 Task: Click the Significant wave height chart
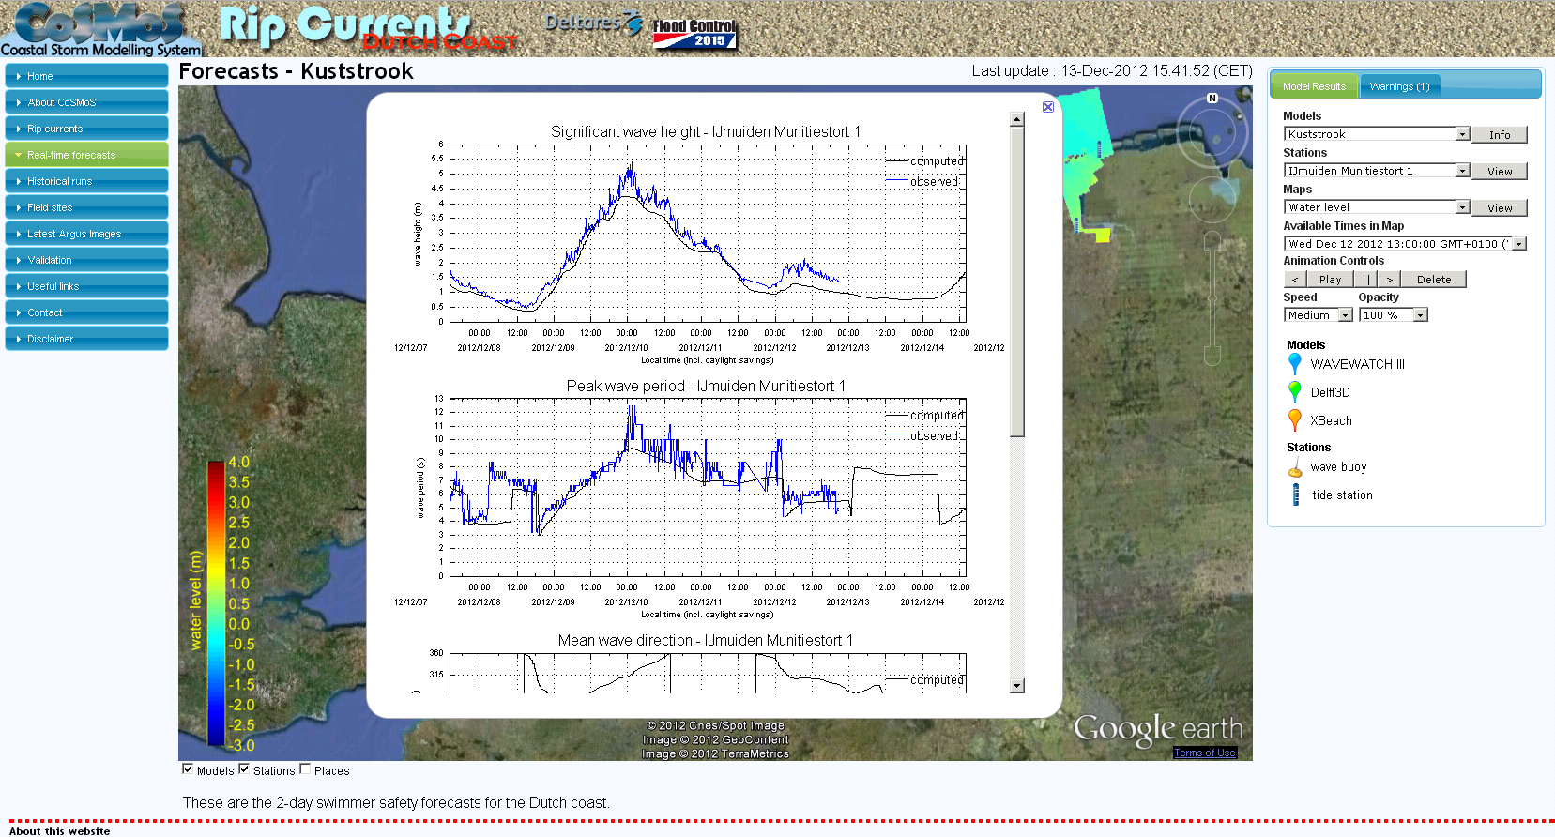(699, 244)
